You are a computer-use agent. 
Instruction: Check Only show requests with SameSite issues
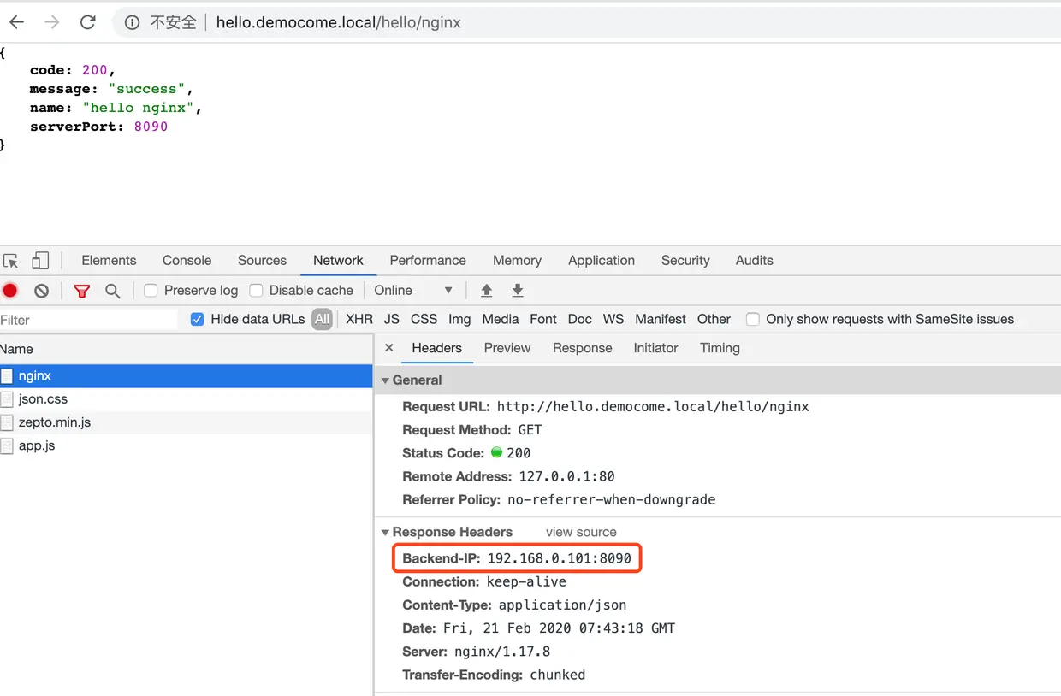pyautogui.click(x=753, y=319)
